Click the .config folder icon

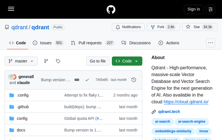point(12,95)
